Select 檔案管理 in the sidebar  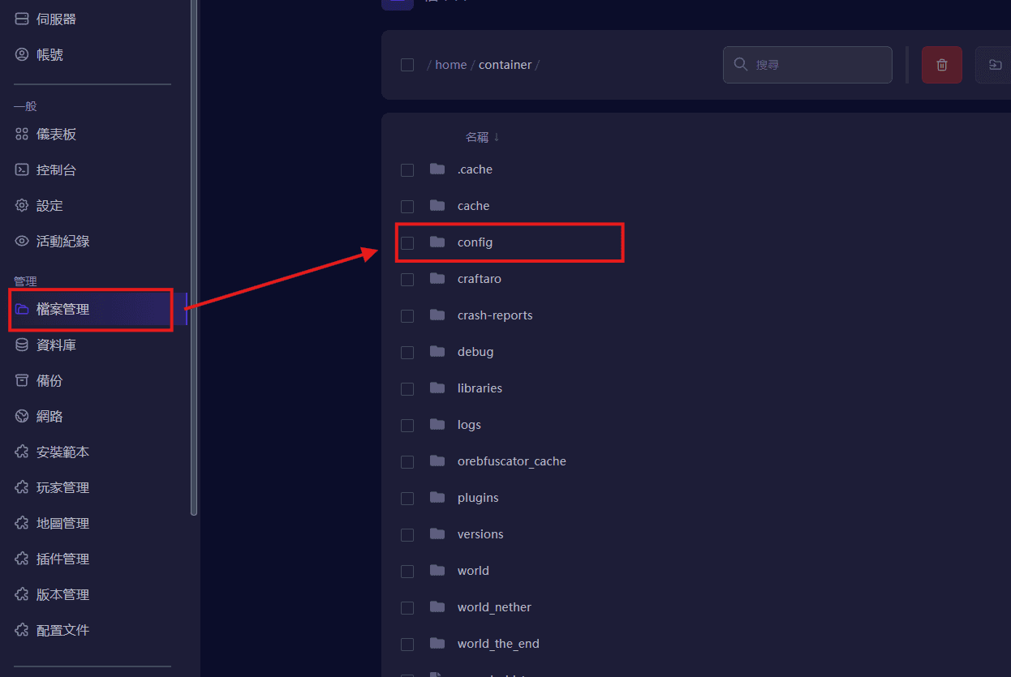(x=62, y=310)
